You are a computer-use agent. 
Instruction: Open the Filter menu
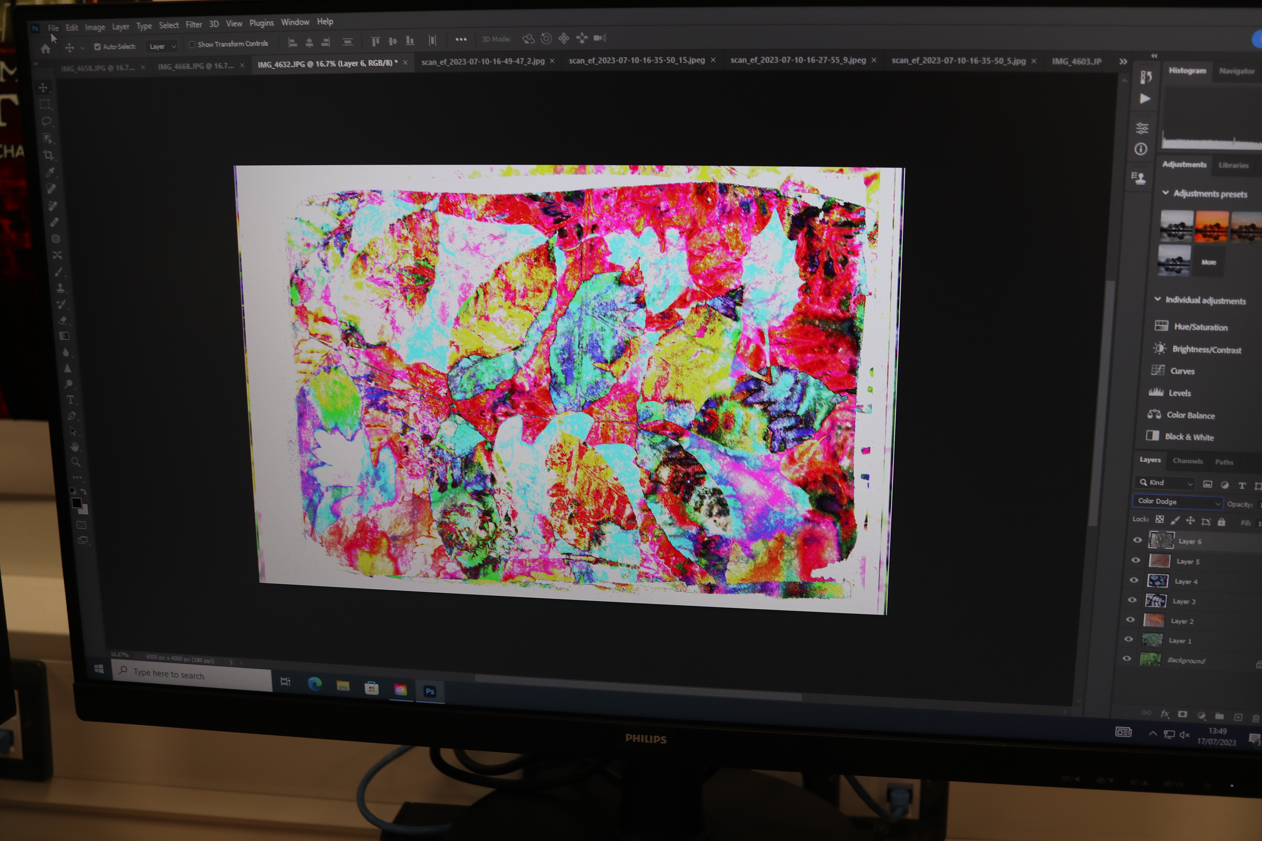[x=194, y=25]
